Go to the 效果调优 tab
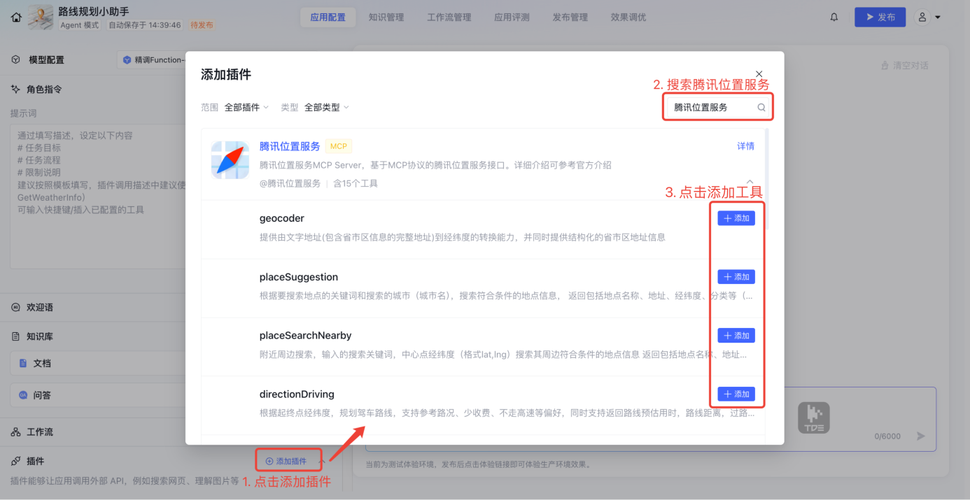The width and height of the screenshot is (970, 500). (x=628, y=17)
